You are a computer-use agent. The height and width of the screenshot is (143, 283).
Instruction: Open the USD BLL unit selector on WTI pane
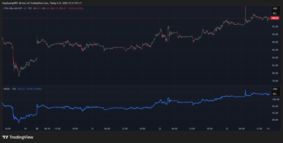(274, 11)
